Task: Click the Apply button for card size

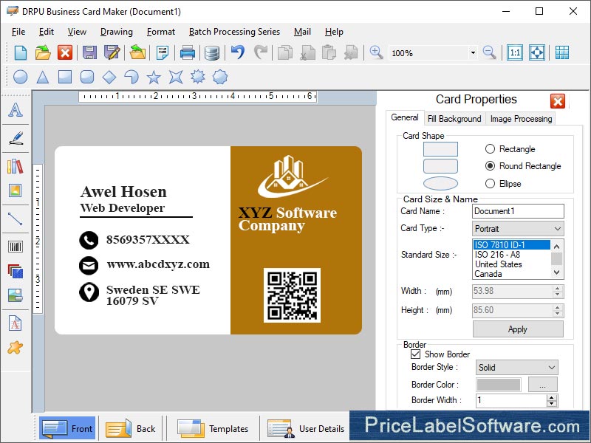Action: [517, 329]
